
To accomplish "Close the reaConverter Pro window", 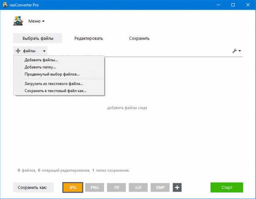I will coord(248,5).
